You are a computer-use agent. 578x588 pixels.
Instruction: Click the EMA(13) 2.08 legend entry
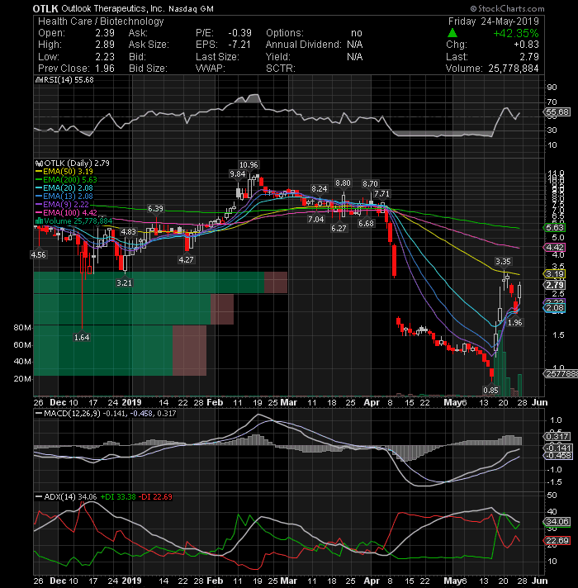[68, 196]
